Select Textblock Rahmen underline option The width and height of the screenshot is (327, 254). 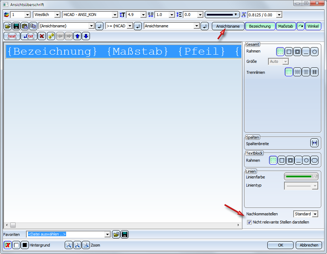click(299, 160)
